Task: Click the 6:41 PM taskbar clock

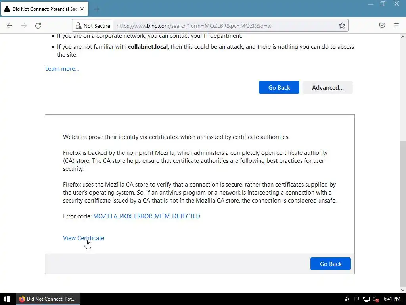Action: tap(392, 299)
